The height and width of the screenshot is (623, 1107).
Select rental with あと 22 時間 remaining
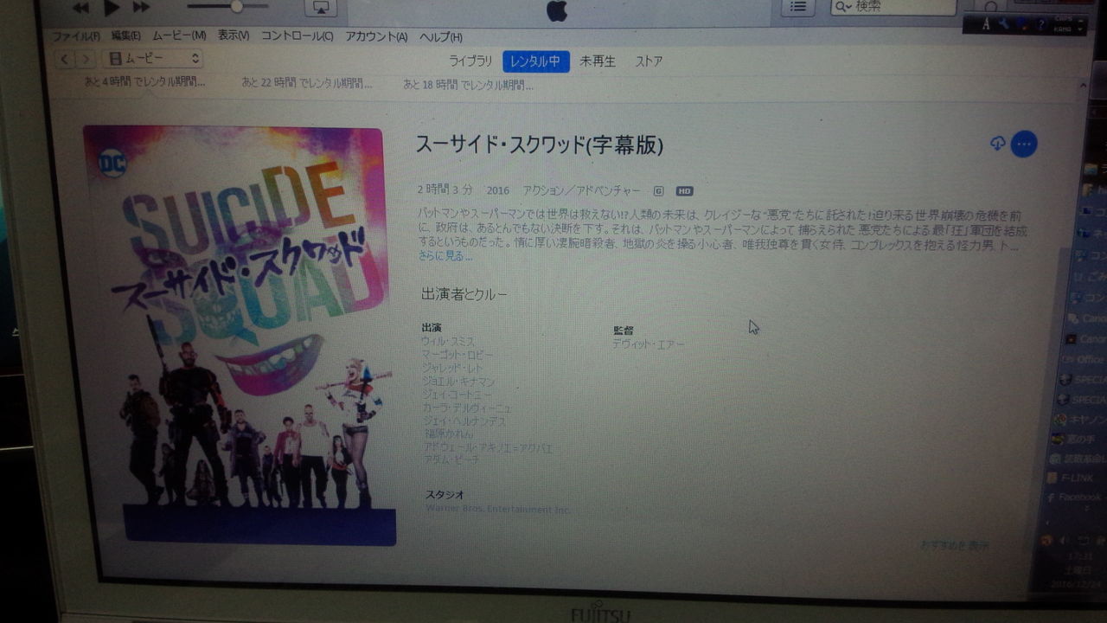307,84
